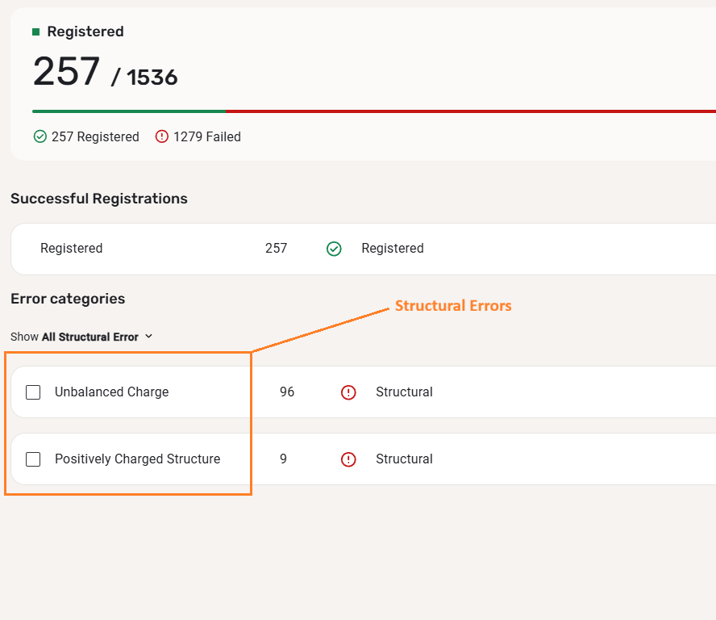Select the Positively Charged Structure row label
Viewport: 716px width, 620px height.
[137, 459]
